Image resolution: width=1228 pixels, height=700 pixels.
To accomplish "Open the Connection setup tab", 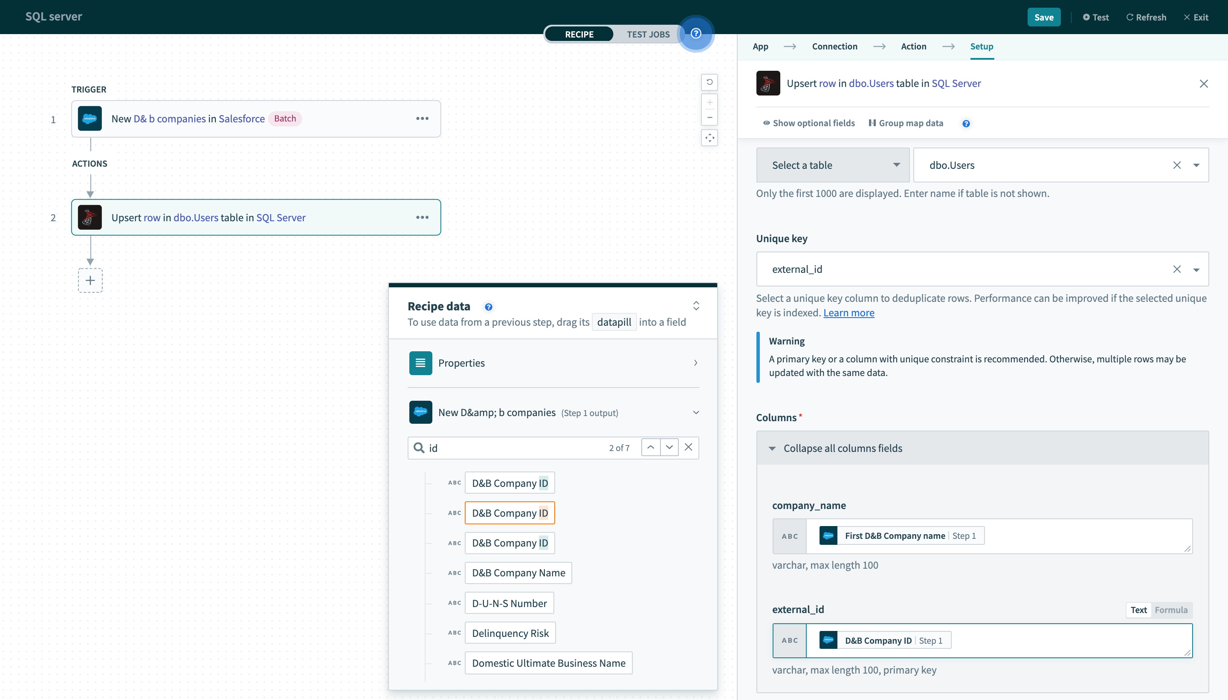I will point(834,46).
